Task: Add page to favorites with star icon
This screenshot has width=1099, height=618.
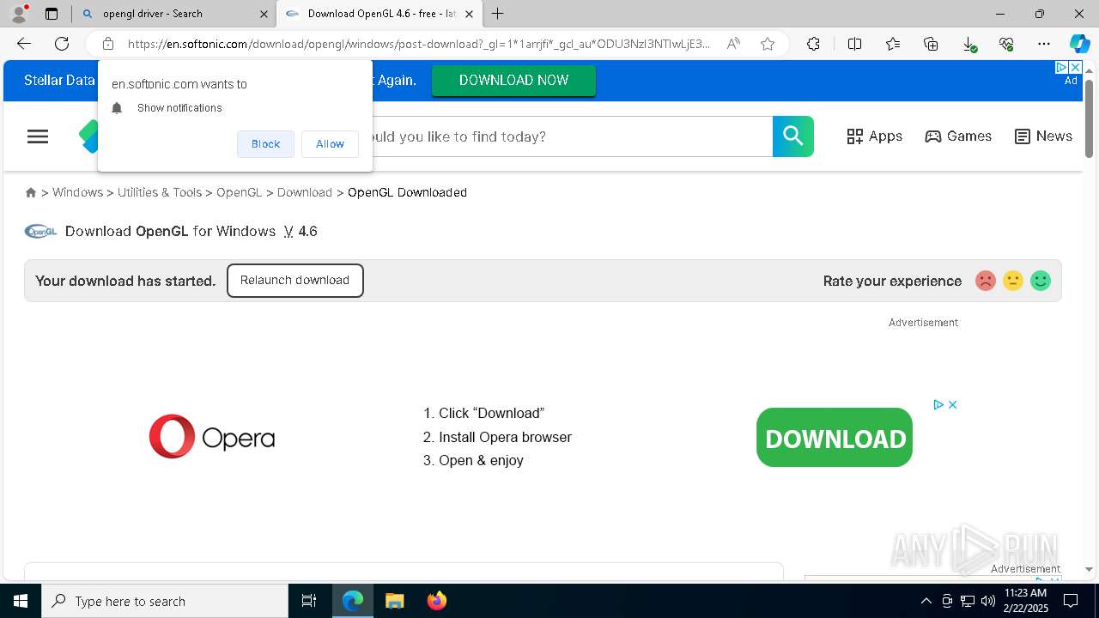Action: click(768, 44)
